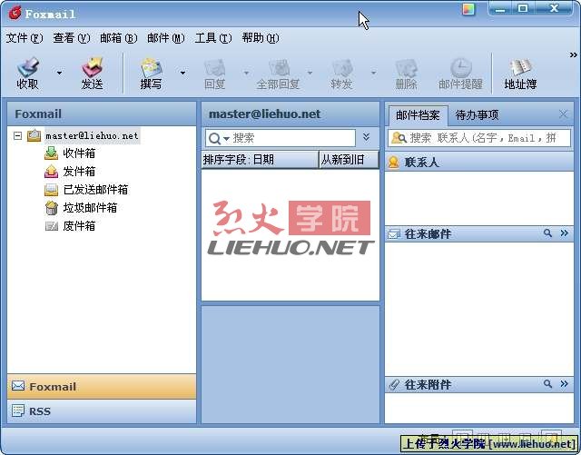Click the colorful skin icon in title bar
581x455 pixels.
tap(468, 9)
